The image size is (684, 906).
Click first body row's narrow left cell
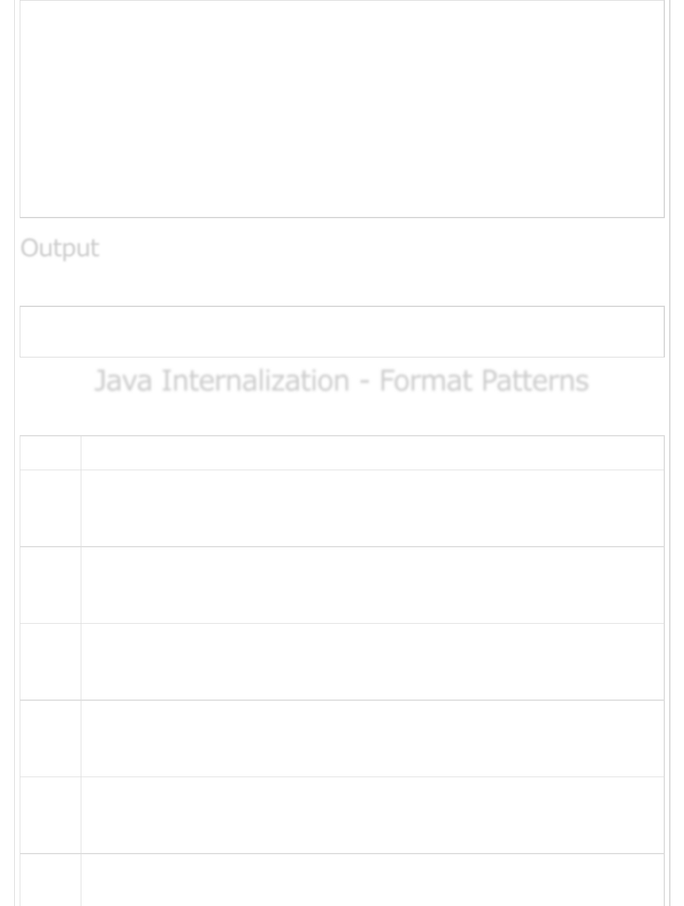[51, 508]
